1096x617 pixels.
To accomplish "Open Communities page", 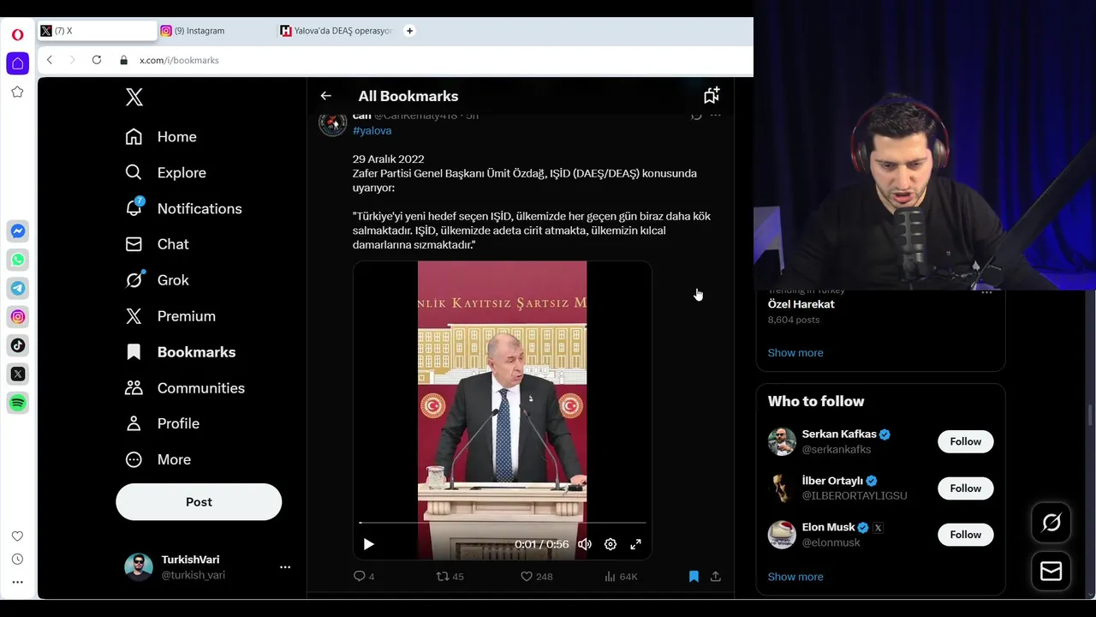I will (184, 388).
